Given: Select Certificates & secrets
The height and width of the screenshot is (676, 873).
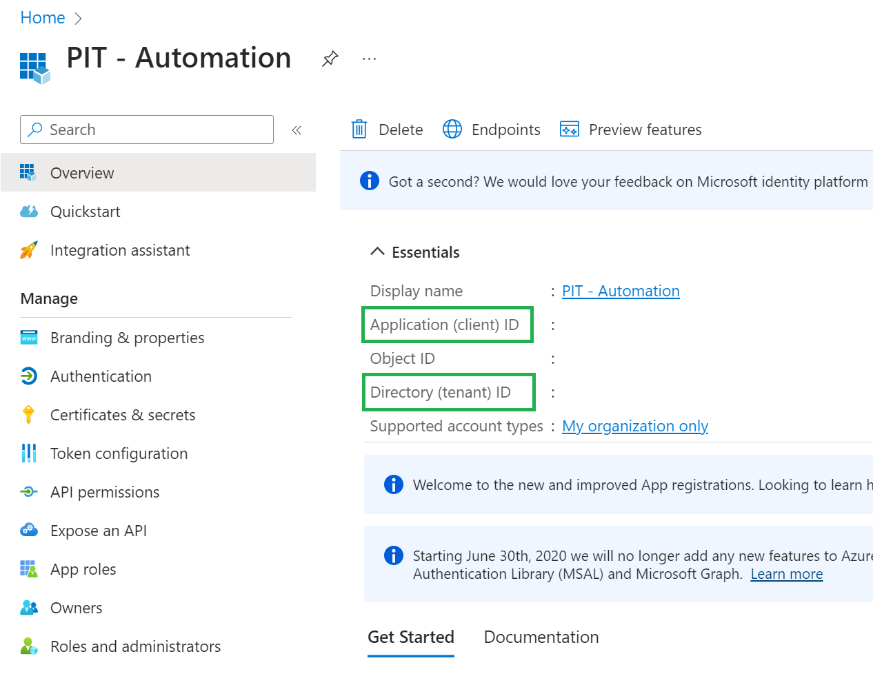Looking at the screenshot, I should [121, 415].
